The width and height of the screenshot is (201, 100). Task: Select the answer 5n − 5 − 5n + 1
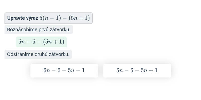(x=137, y=70)
